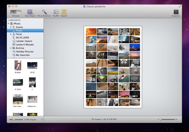Open the New Object dropdown arrow
Image resolution: width=189 pixels, height=132 pixels.
click(x=33, y=14)
